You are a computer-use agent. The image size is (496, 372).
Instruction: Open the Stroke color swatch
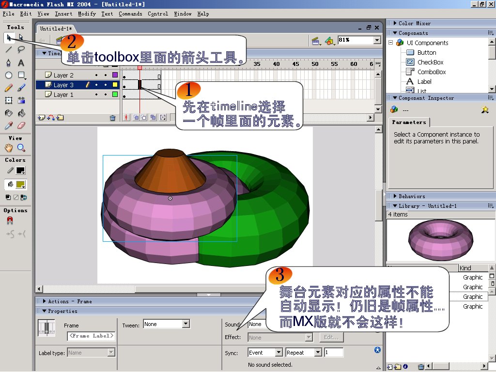[20, 170]
